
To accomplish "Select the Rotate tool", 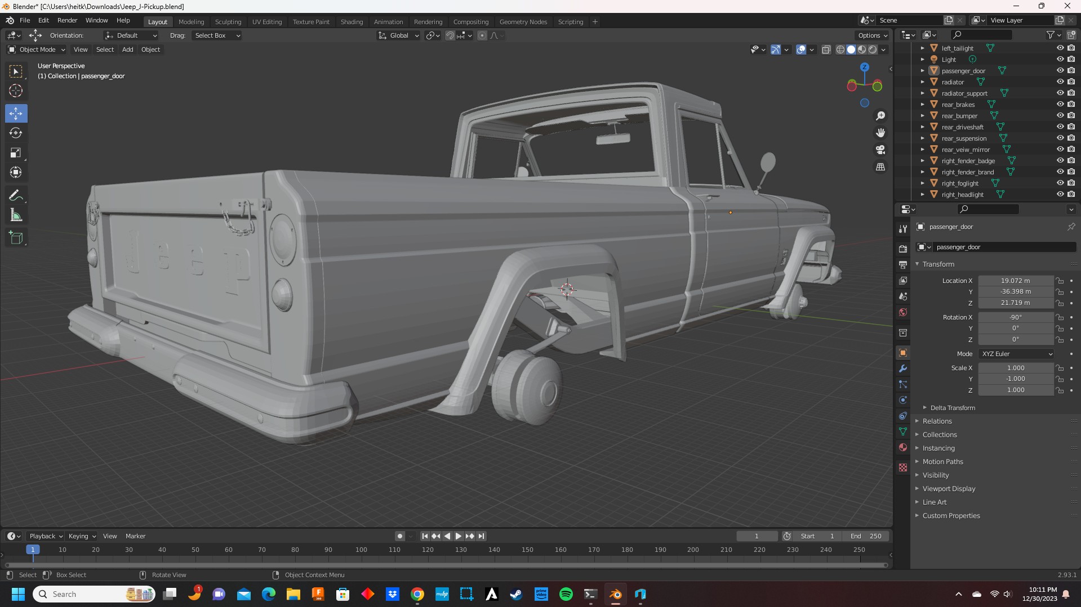I will pyautogui.click(x=16, y=133).
